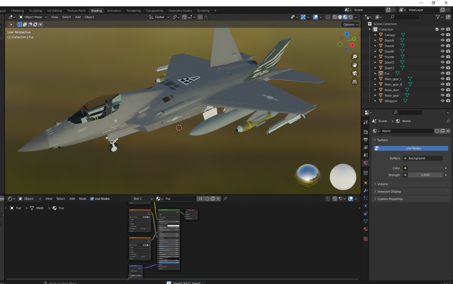Open the viewport Options dropdown
This screenshot has width=453, height=284.
pyautogui.click(x=350, y=24)
